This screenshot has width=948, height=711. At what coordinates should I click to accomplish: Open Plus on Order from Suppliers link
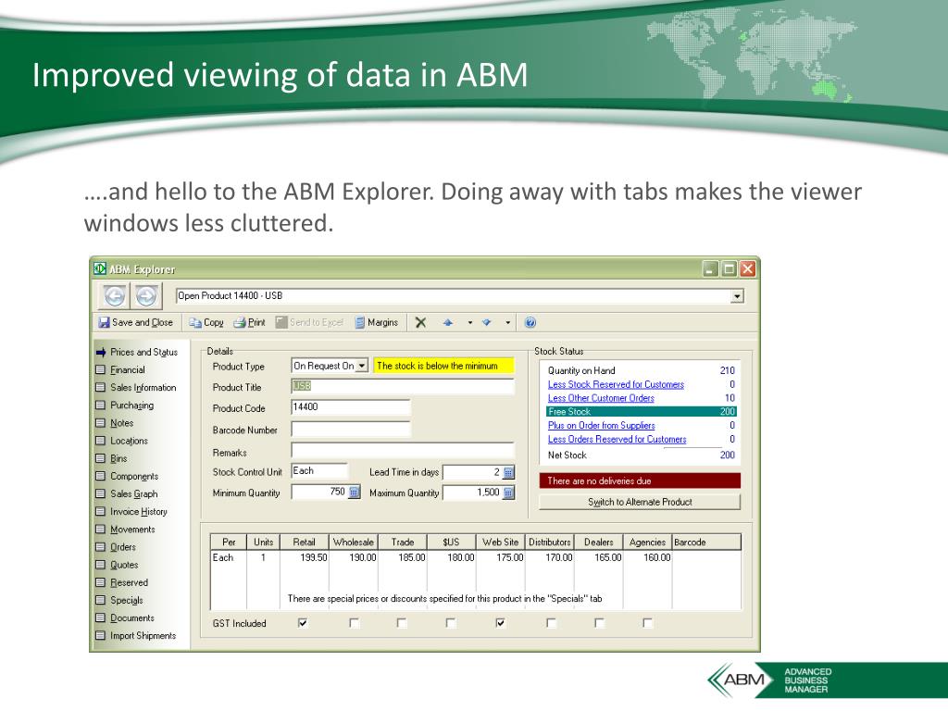pyautogui.click(x=601, y=426)
